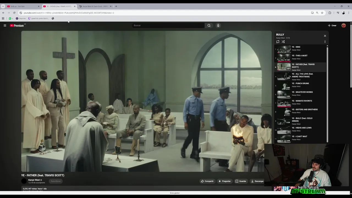Open the browser extensions puzzle icon

click(x=330, y=13)
